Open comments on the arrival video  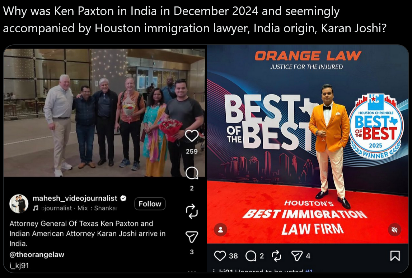192,173
